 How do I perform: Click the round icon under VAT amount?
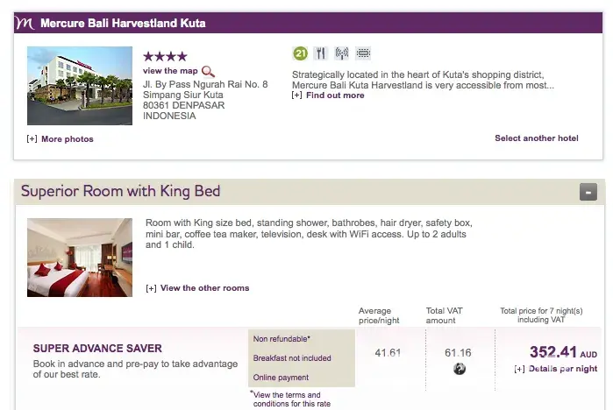point(460,369)
